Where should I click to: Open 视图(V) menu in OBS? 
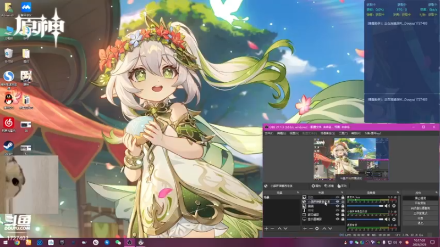coord(294,133)
